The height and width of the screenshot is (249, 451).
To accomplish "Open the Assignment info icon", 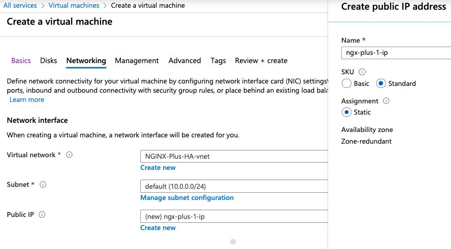I will (386, 101).
